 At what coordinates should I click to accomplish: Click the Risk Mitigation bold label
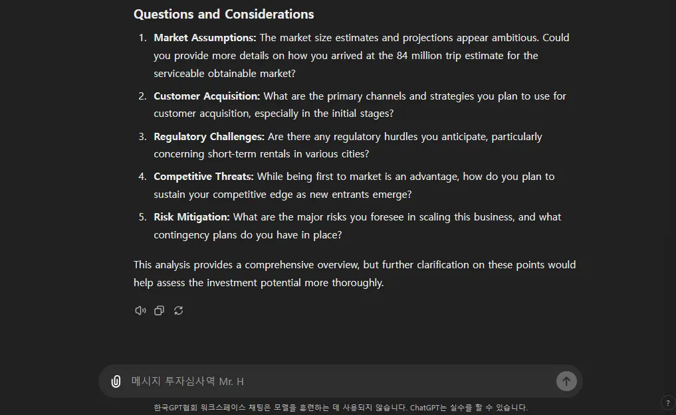(x=191, y=217)
